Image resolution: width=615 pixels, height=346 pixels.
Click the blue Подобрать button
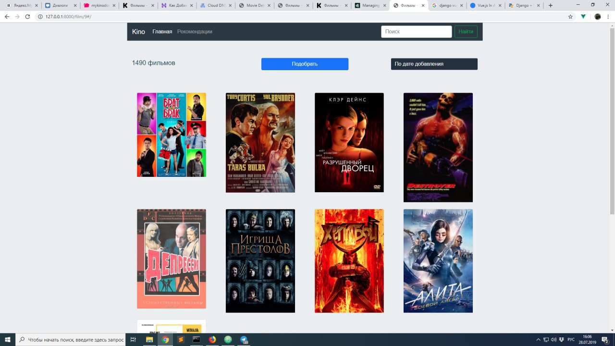(305, 64)
